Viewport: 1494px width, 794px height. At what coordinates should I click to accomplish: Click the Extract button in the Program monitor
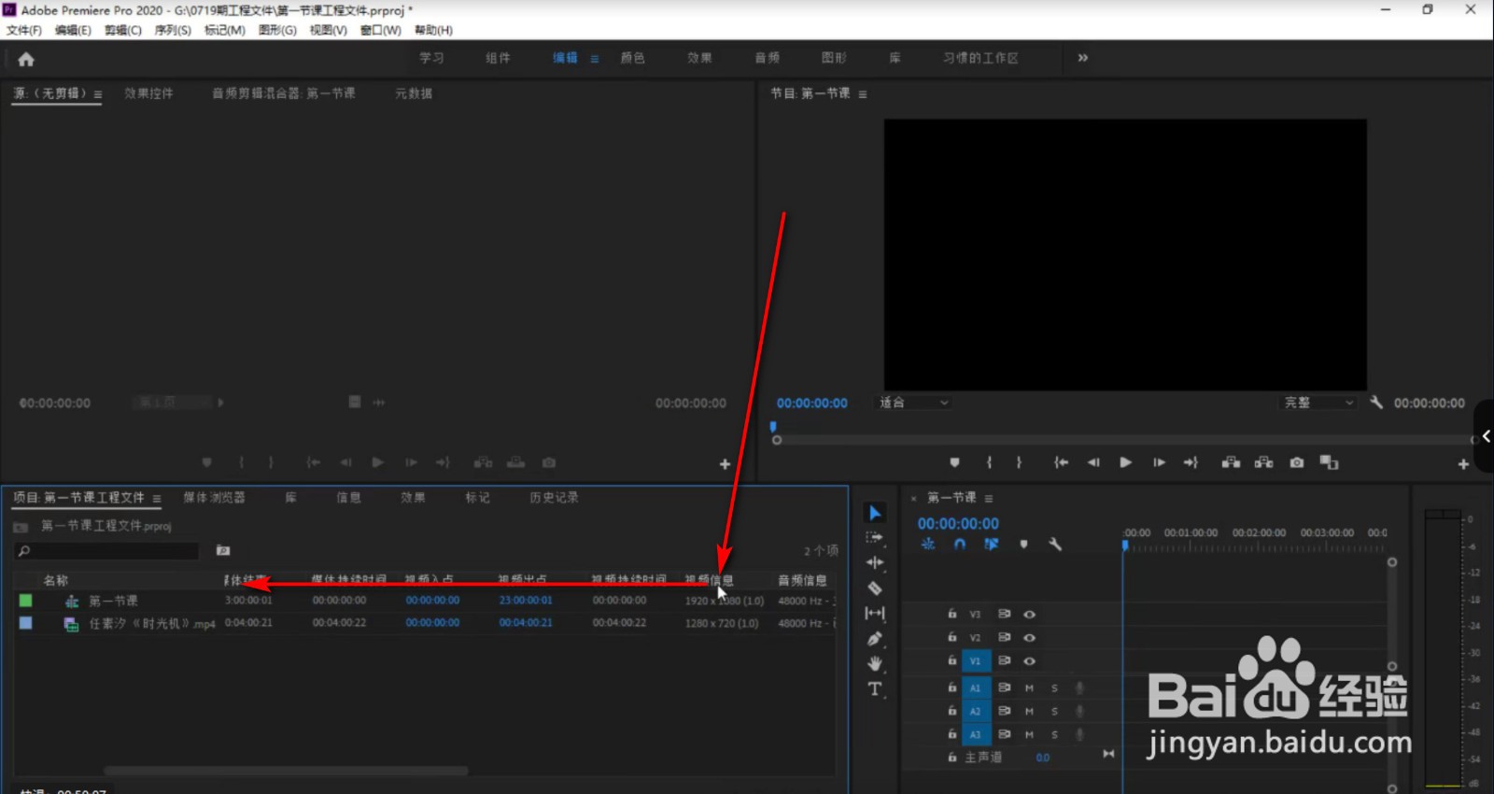1263,462
